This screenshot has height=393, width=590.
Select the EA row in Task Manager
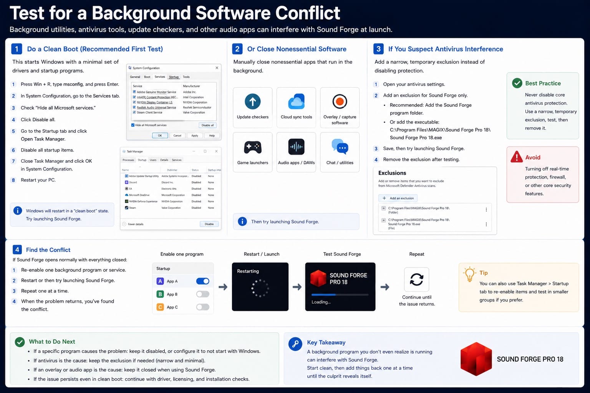[x=171, y=189]
